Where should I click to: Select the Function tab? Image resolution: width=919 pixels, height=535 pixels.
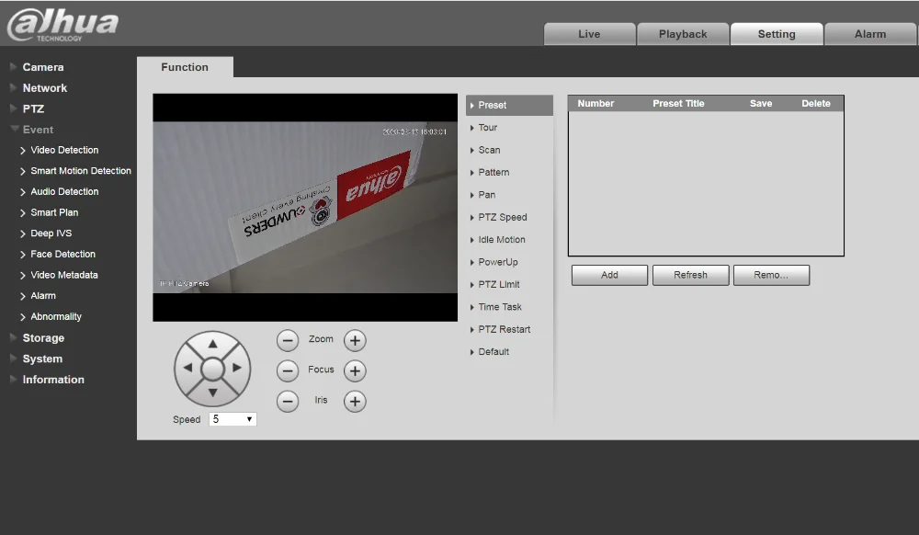[x=185, y=67]
